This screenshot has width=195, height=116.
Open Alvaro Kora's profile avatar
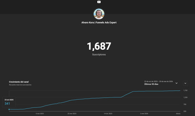pyautogui.click(x=99, y=14)
